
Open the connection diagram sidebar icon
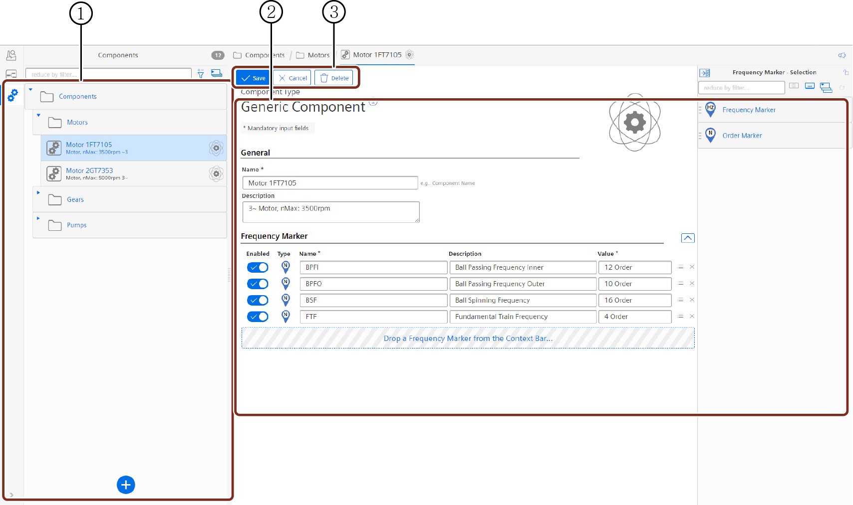[11, 74]
